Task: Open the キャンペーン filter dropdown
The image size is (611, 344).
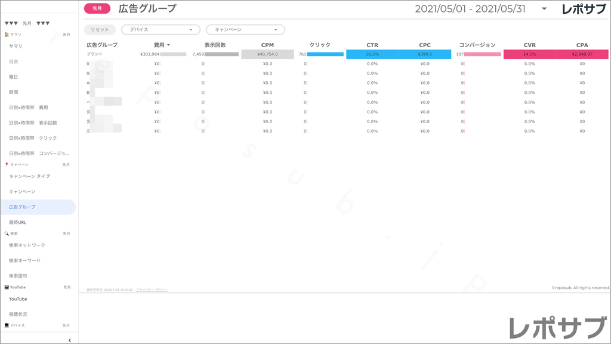Action: point(245,29)
